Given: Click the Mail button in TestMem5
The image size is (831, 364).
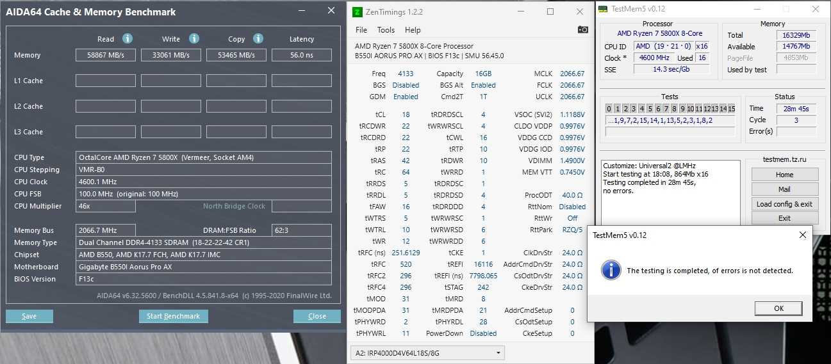Looking at the screenshot, I should click(x=784, y=189).
